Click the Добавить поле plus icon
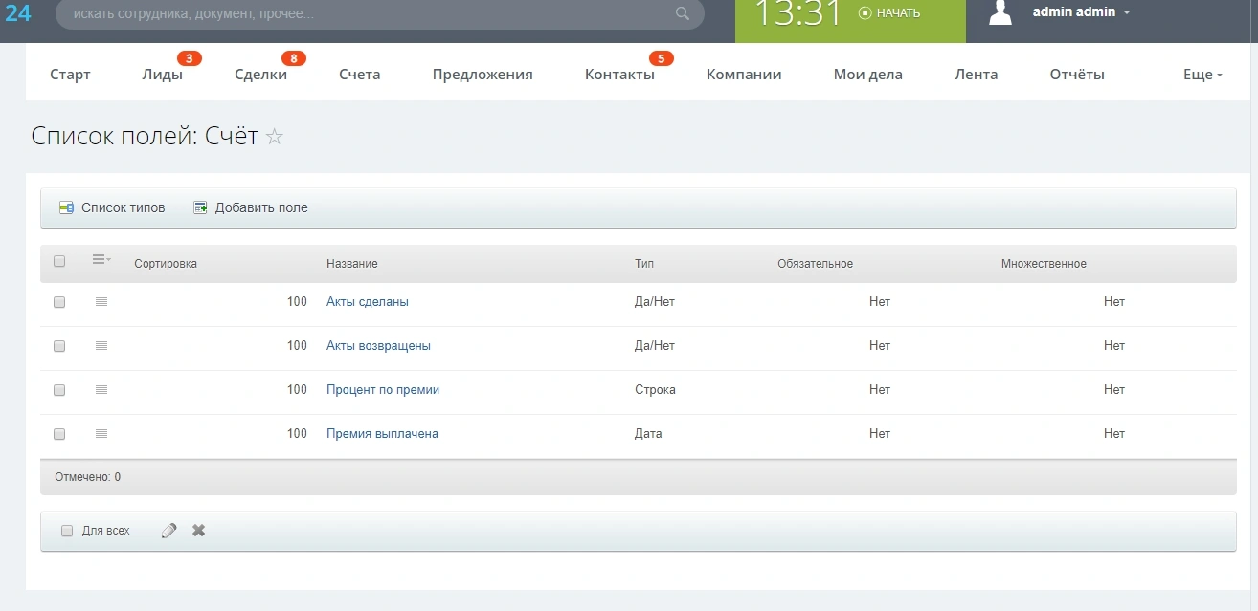 (x=200, y=207)
